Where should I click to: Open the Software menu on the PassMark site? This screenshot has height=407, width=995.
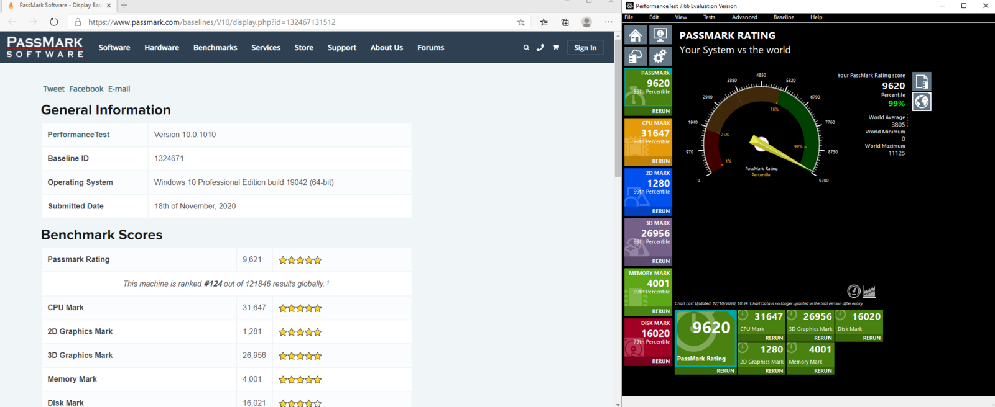(114, 47)
